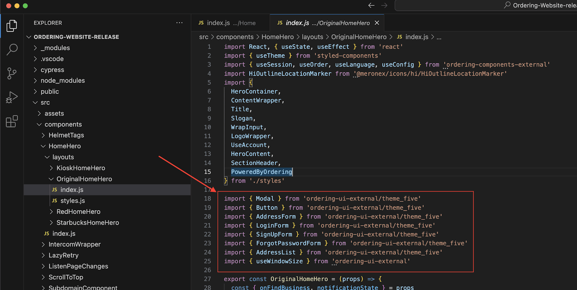Close the OriginalHomeHero index.js tab

[x=377, y=23]
